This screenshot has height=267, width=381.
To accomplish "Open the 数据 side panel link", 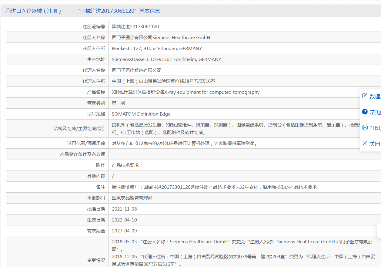I will point(375,96).
